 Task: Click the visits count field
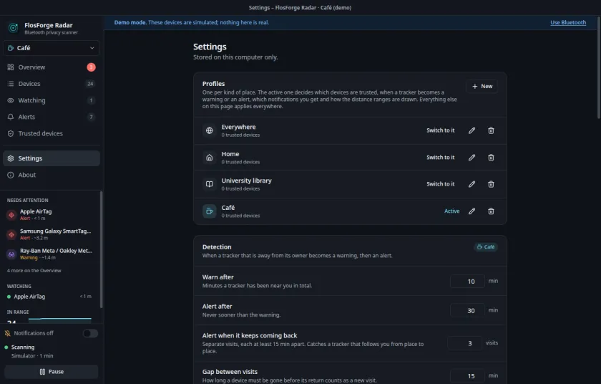[x=464, y=343]
